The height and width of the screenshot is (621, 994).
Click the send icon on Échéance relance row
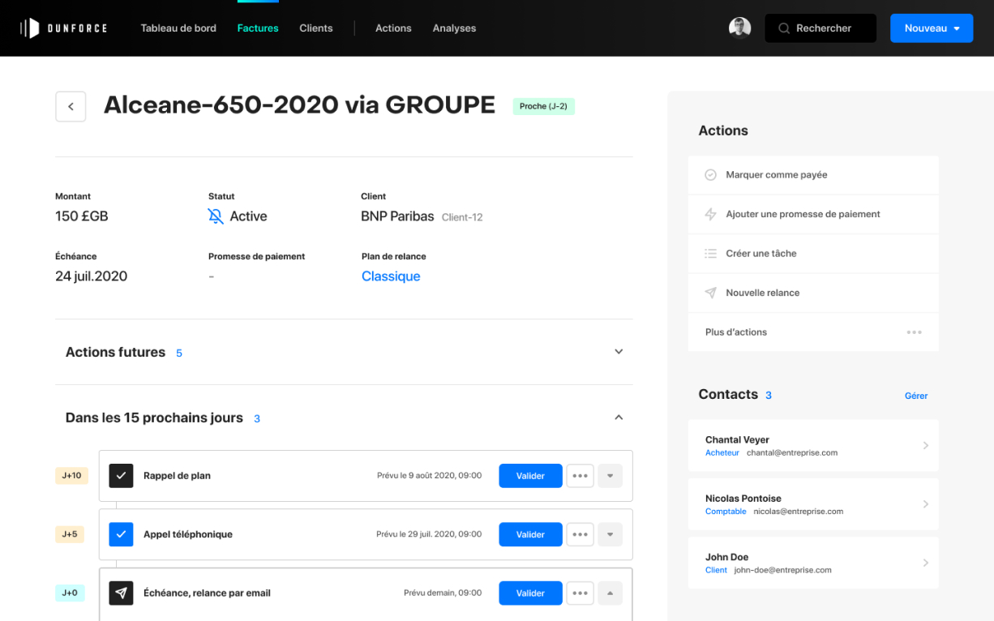coord(121,593)
